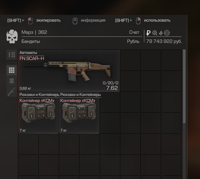Click the использовать hint mouse icon
This screenshot has height=179, width=200.
coord(138,21)
